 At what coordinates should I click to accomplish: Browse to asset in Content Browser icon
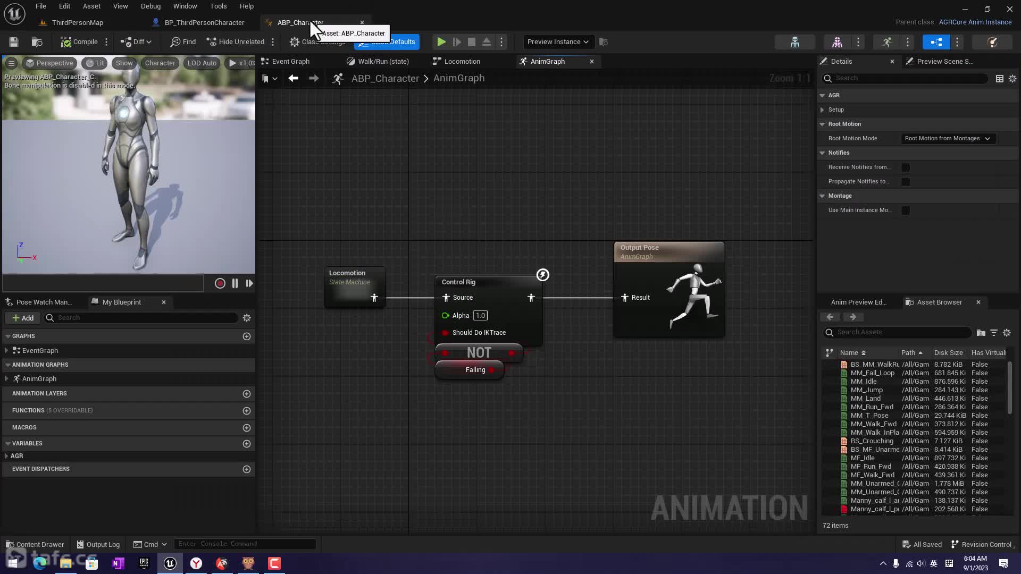click(x=37, y=42)
